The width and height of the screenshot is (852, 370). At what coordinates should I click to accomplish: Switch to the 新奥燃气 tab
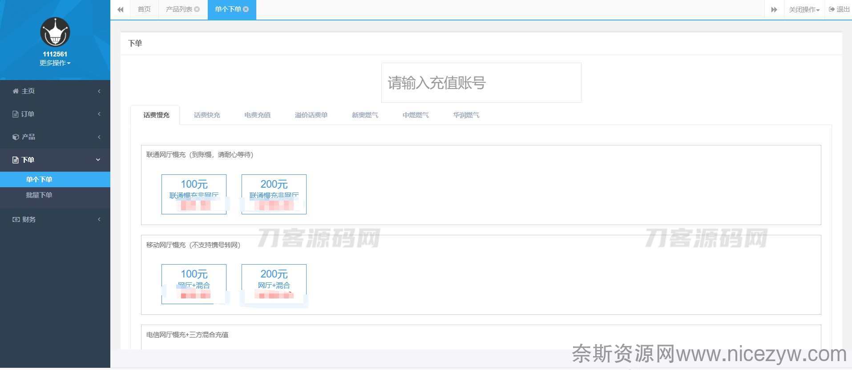tap(365, 115)
